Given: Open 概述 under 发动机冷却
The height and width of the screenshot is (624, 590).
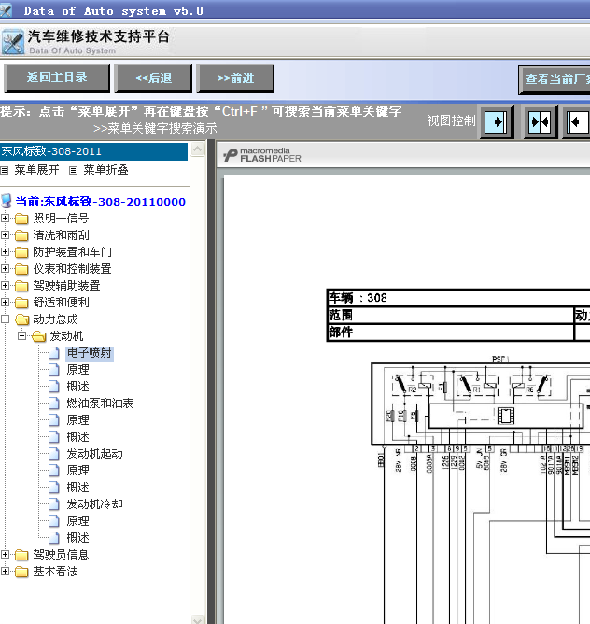Looking at the screenshot, I should pyautogui.click(x=78, y=538).
